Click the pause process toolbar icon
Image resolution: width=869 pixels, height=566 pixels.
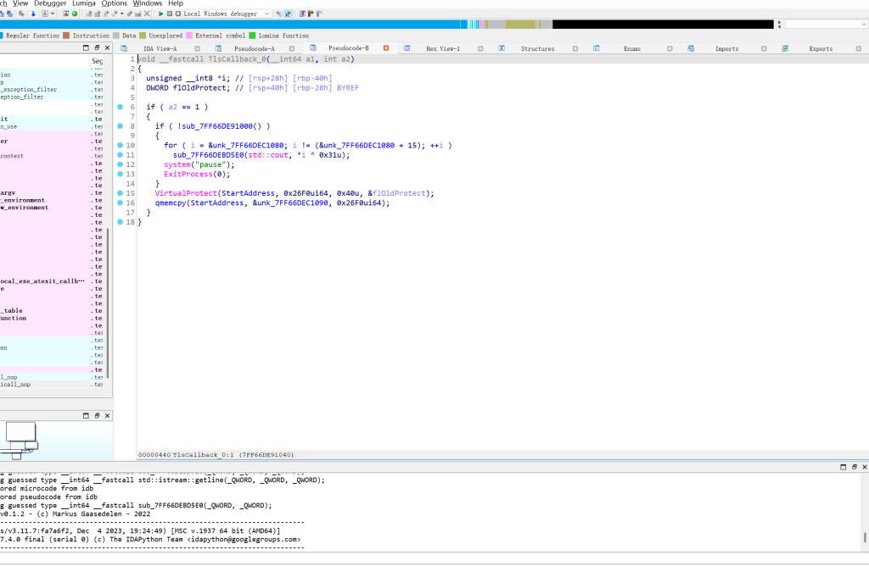coord(170,14)
